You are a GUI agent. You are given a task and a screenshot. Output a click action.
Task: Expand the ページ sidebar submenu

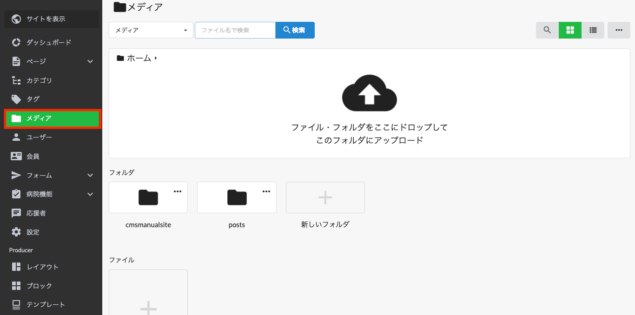pos(90,61)
